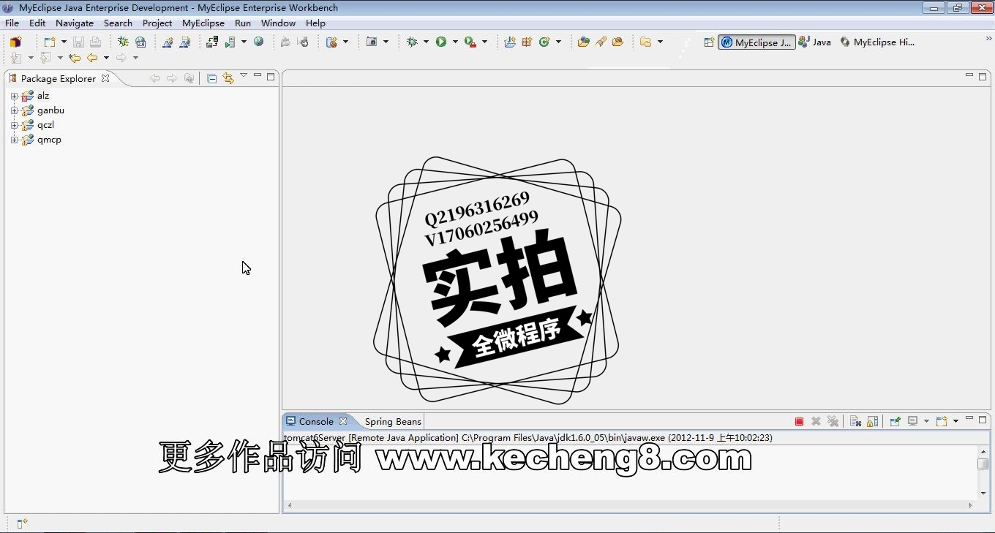Click the Debug bug icon
The width and height of the screenshot is (995, 533).
(x=412, y=42)
